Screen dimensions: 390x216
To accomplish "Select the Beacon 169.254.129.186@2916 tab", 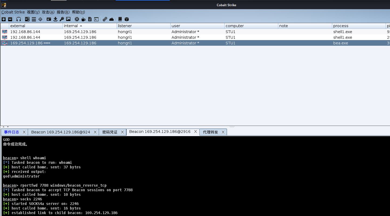I will click(160, 132).
